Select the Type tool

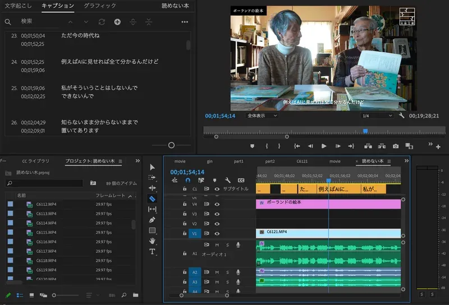(x=152, y=252)
